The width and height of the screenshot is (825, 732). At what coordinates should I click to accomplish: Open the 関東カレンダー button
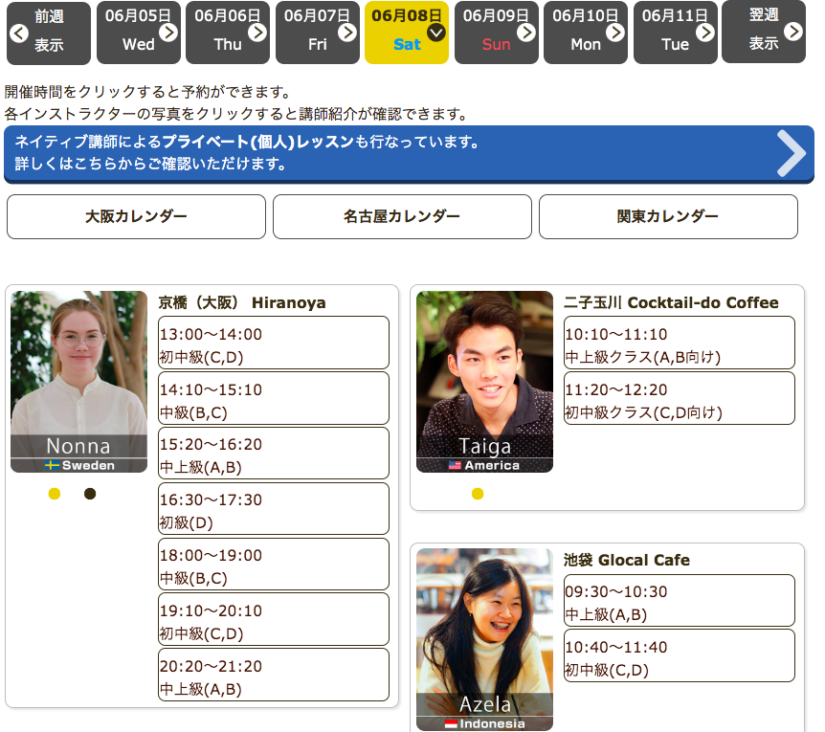tap(668, 216)
